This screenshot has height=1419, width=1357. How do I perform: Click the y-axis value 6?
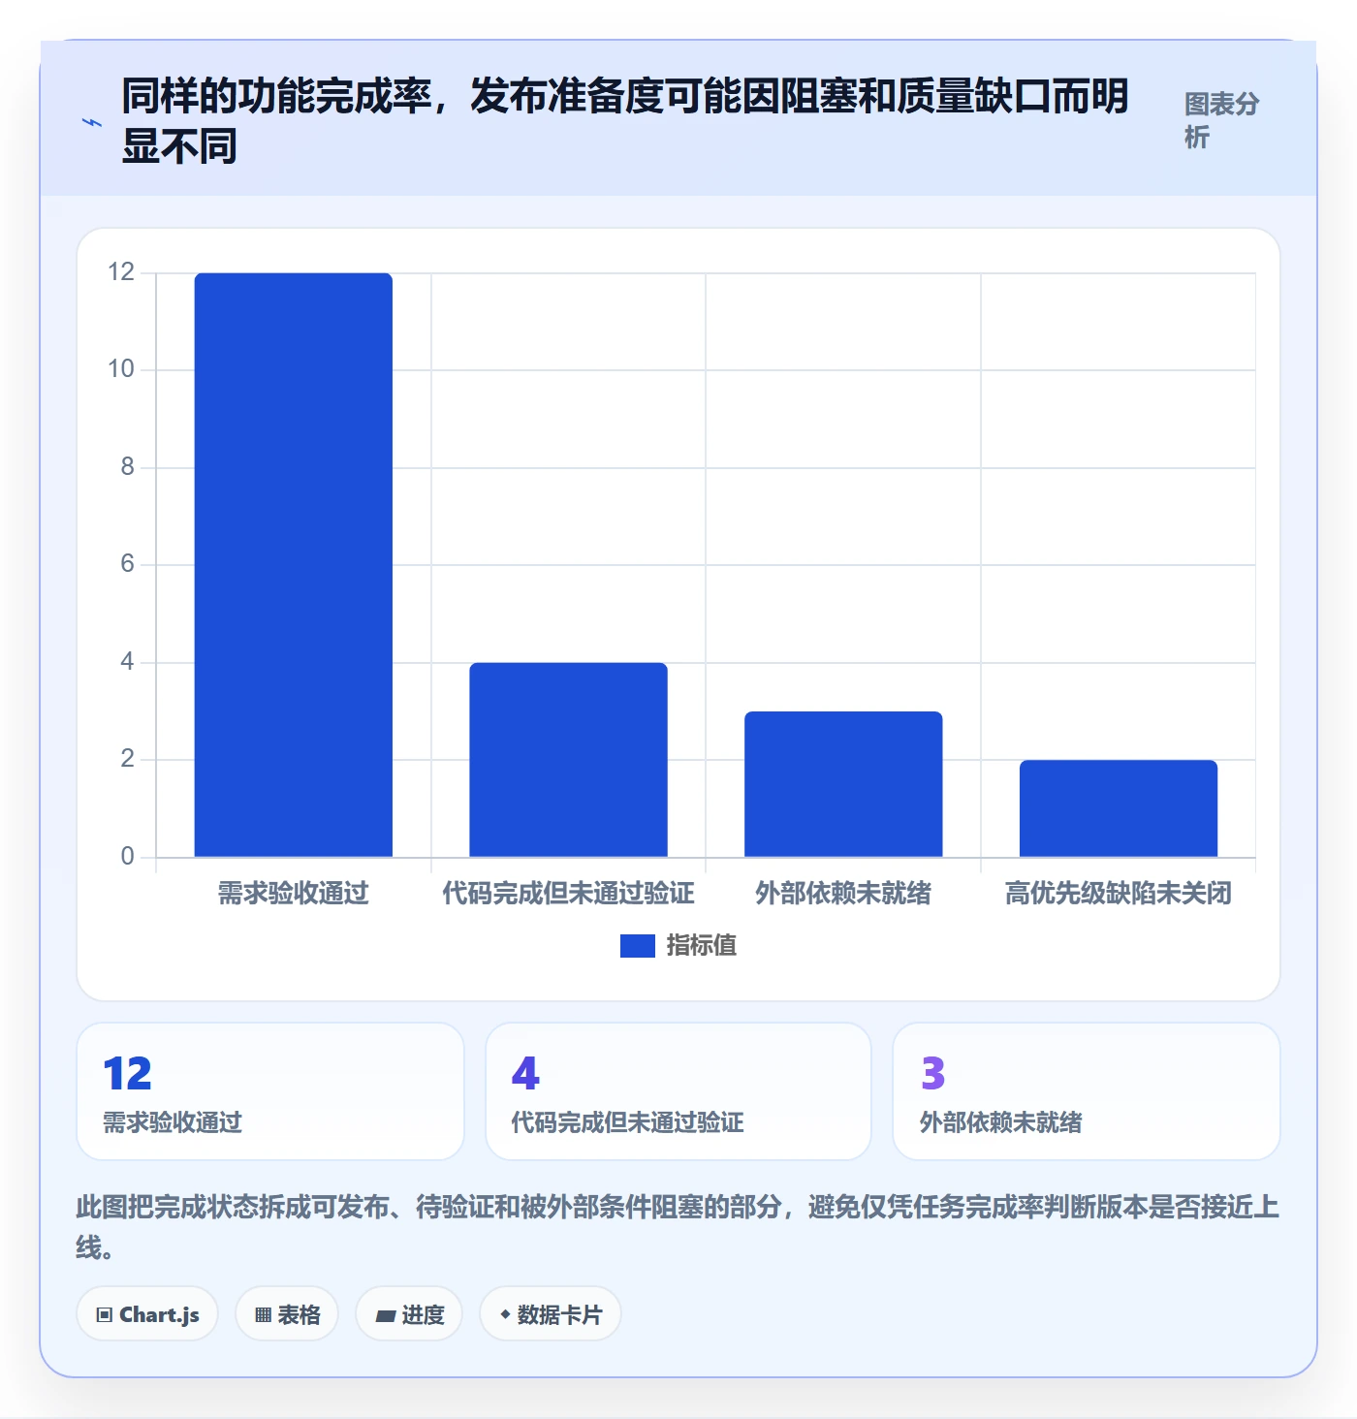(x=127, y=564)
